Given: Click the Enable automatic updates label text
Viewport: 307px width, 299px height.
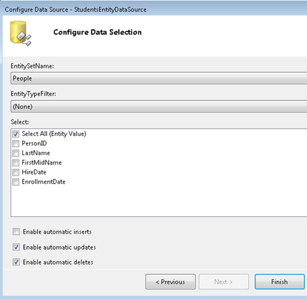Looking at the screenshot, I should [59, 247].
